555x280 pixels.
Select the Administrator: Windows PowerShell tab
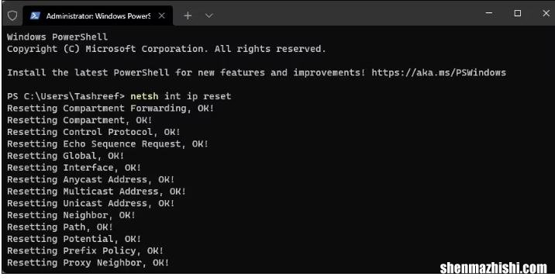(98, 16)
